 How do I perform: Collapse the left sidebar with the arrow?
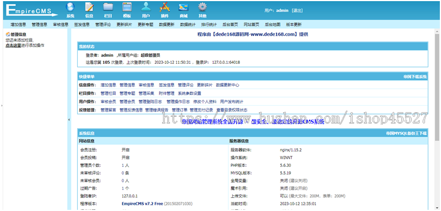69,120
